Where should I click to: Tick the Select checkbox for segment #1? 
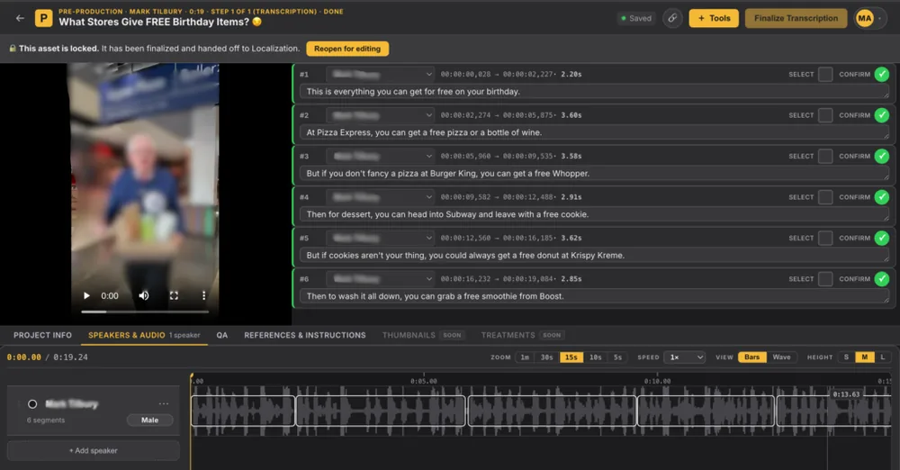pyautogui.click(x=825, y=74)
